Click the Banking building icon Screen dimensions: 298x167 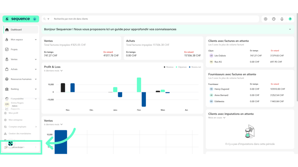click(x=7, y=89)
